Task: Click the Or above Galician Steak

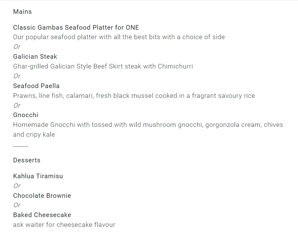Action: tap(17, 47)
